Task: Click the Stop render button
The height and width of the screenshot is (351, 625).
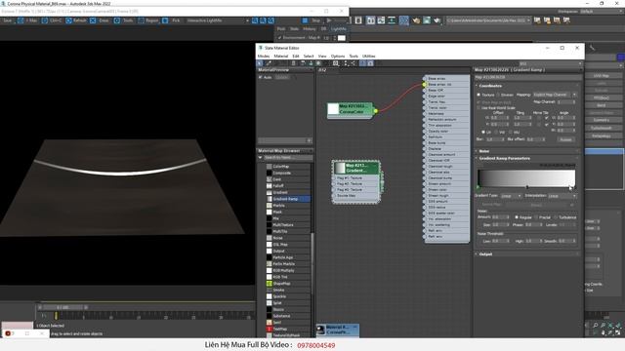Action: click(x=312, y=20)
